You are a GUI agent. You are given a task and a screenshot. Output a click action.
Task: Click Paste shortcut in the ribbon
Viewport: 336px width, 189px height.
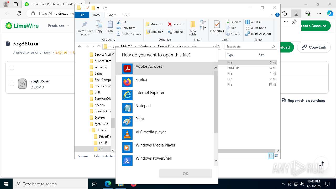pos(129,34)
